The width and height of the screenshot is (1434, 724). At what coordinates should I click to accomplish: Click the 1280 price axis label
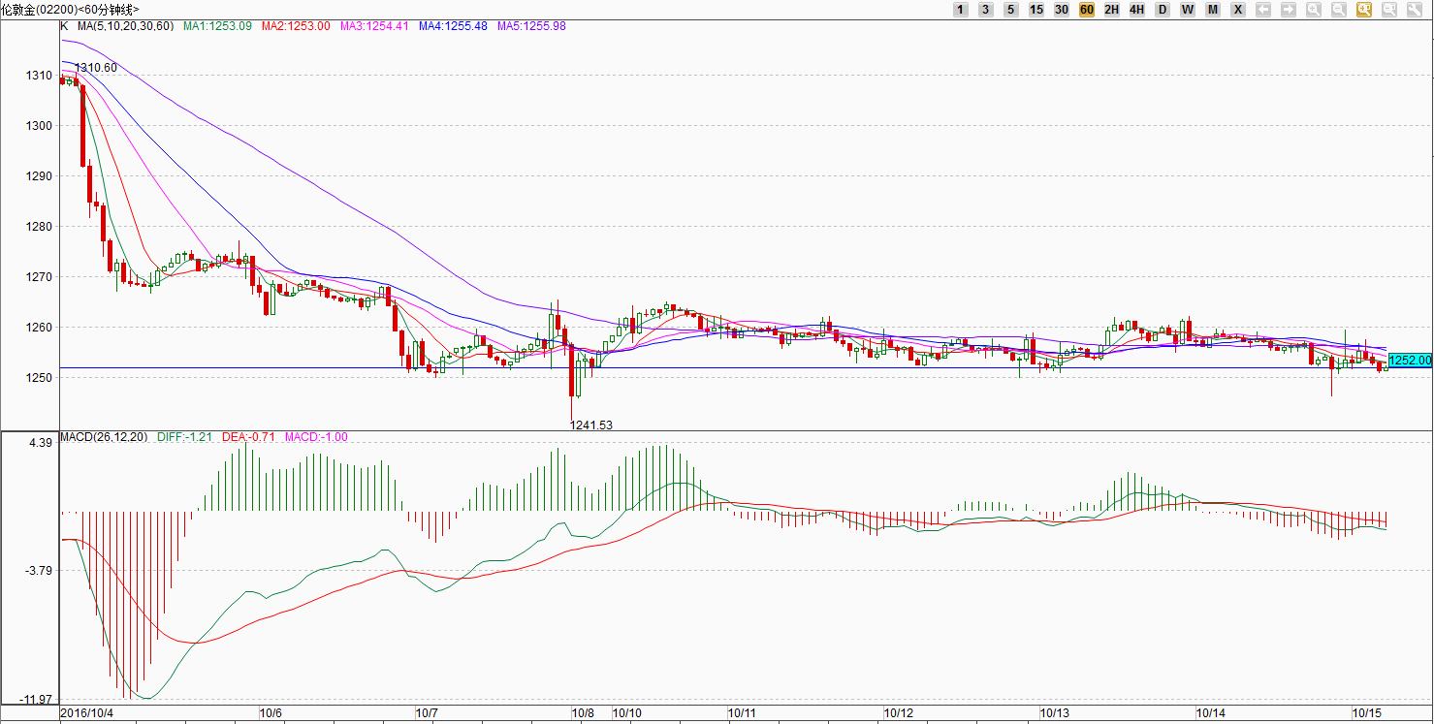tap(40, 227)
